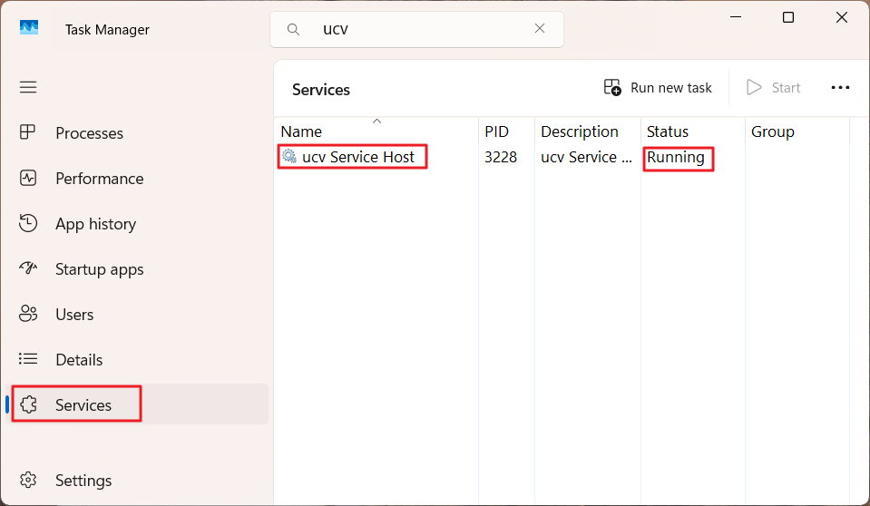Sort services by Name column

(x=301, y=131)
